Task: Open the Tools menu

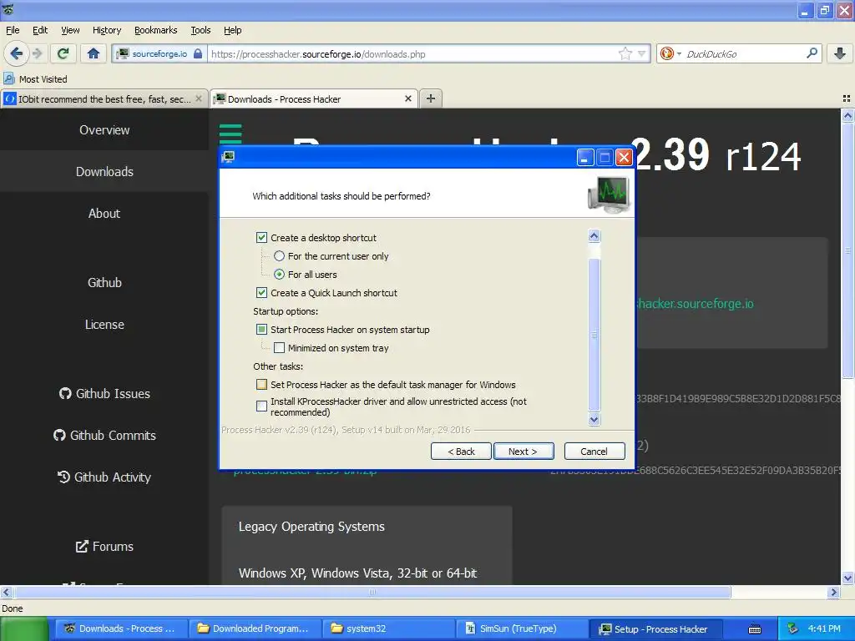Action: 200,30
